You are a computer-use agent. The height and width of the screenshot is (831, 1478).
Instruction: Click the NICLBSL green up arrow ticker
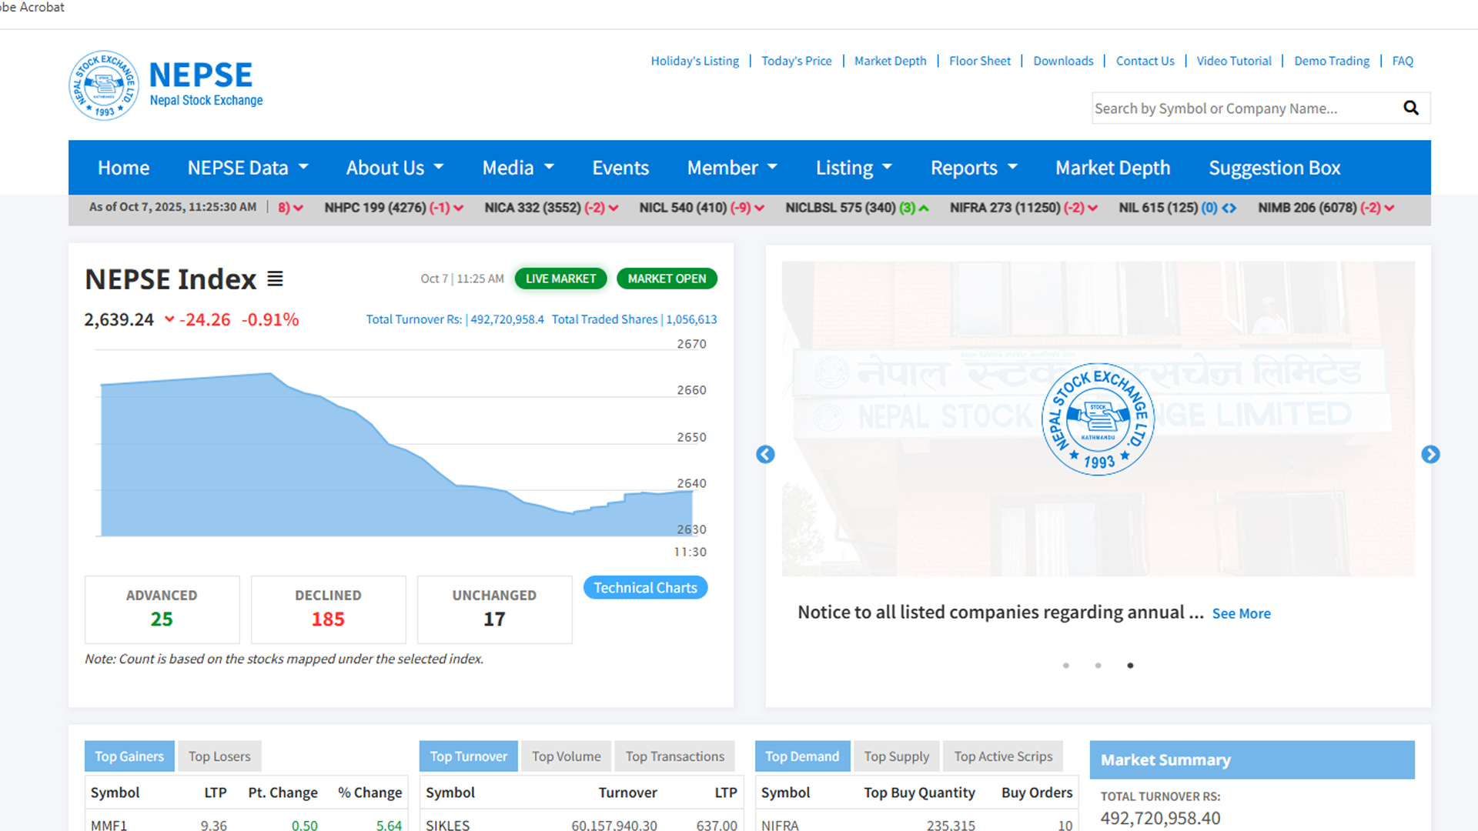pyautogui.click(x=924, y=209)
